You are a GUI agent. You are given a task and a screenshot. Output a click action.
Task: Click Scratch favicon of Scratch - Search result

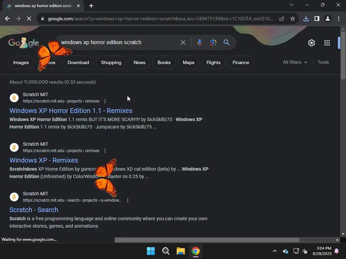(x=14, y=197)
